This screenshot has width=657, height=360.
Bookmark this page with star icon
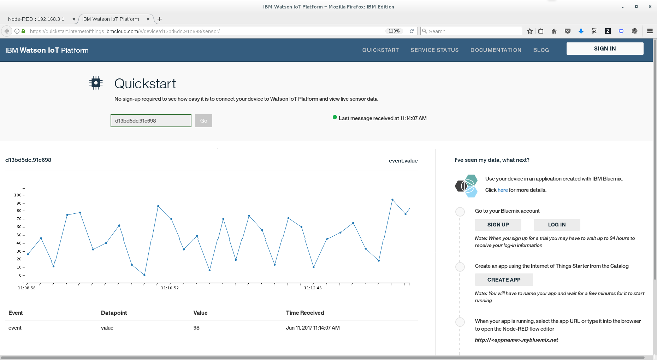529,31
